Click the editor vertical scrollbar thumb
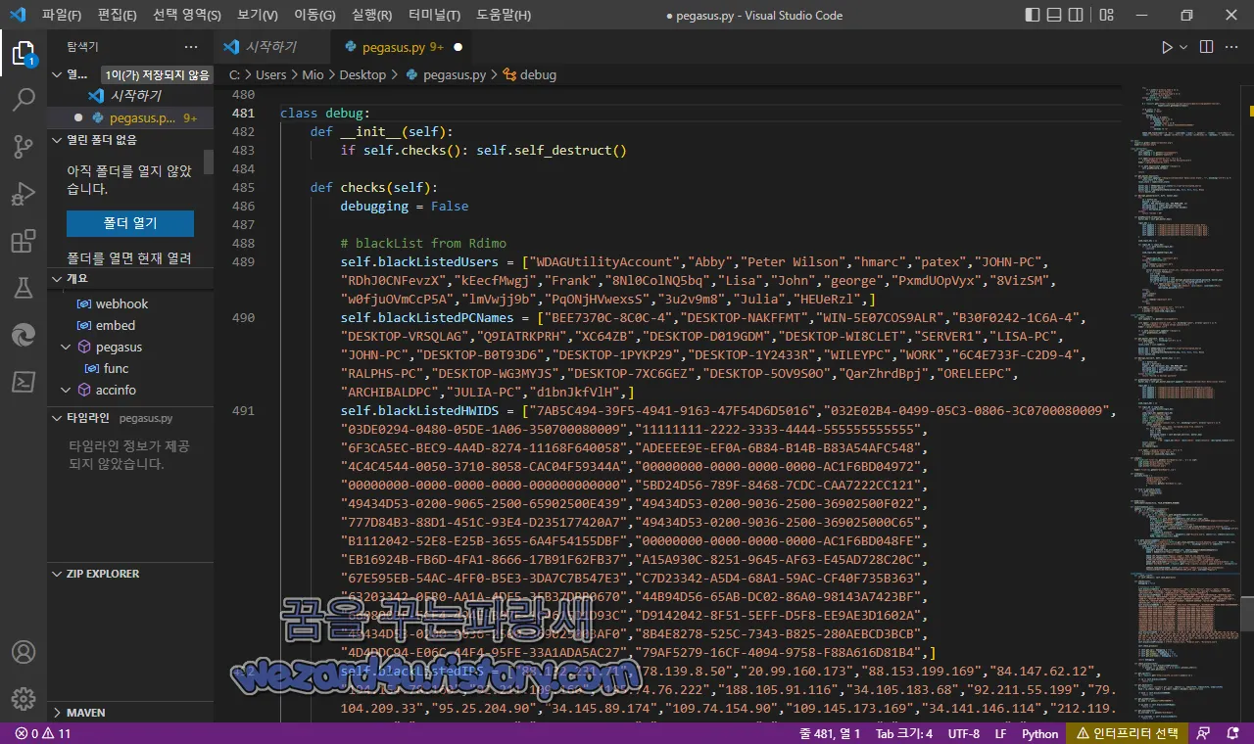 coord(1247,613)
